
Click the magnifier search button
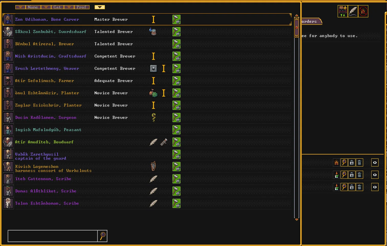tap(102, 236)
